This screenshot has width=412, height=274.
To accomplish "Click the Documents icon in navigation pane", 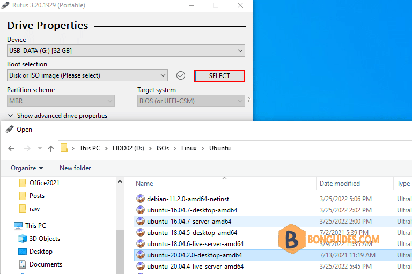I will (x=23, y=264).
